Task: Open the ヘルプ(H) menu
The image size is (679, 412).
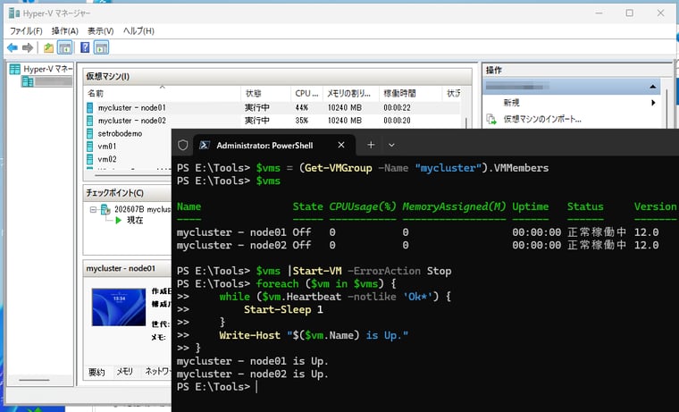Action: [x=138, y=30]
